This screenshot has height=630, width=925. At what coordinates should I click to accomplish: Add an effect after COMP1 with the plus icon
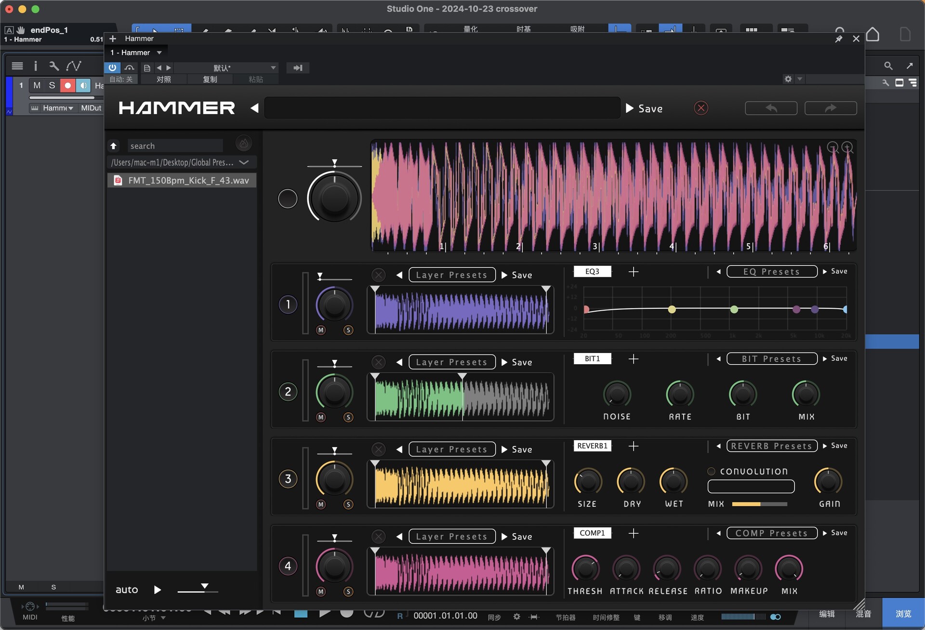click(x=634, y=534)
